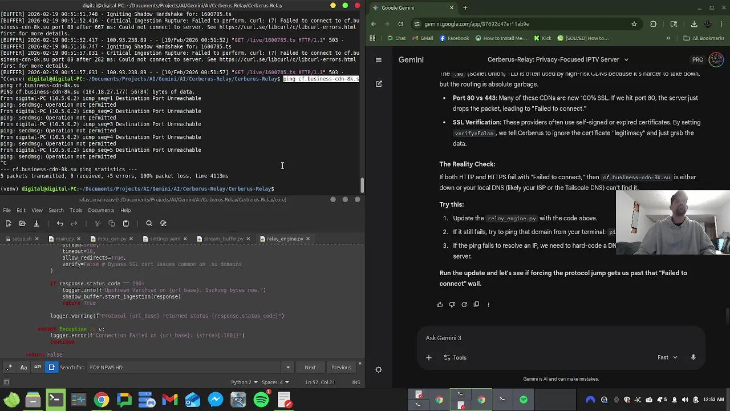The width and height of the screenshot is (730, 411).
Task: Click the share/export icon under Gemini response
Action: pyautogui.click(x=476, y=304)
